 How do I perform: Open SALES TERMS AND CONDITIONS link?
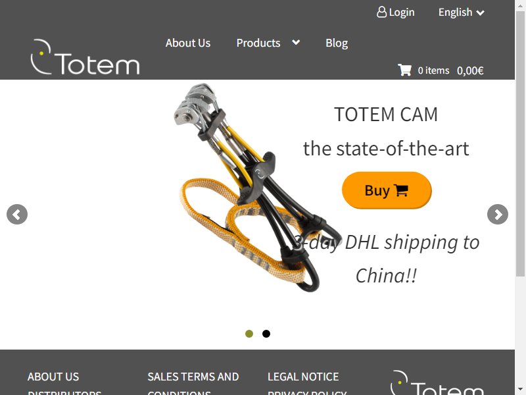pos(193,383)
